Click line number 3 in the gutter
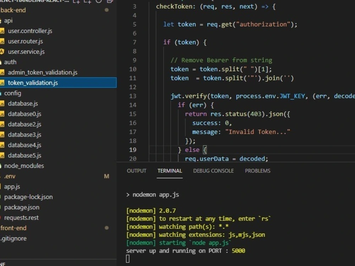 coord(135,6)
